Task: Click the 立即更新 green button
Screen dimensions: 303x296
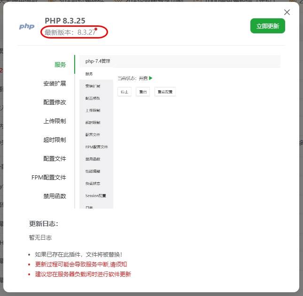Action: (x=268, y=26)
